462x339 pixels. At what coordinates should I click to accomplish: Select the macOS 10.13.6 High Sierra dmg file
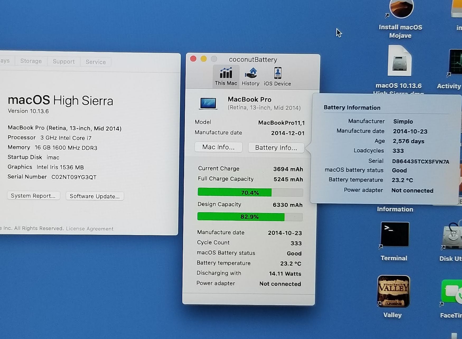[399, 62]
